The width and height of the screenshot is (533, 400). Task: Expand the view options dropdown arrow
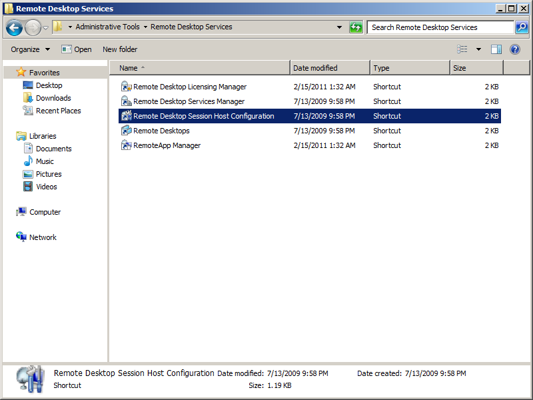pyautogui.click(x=478, y=49)
